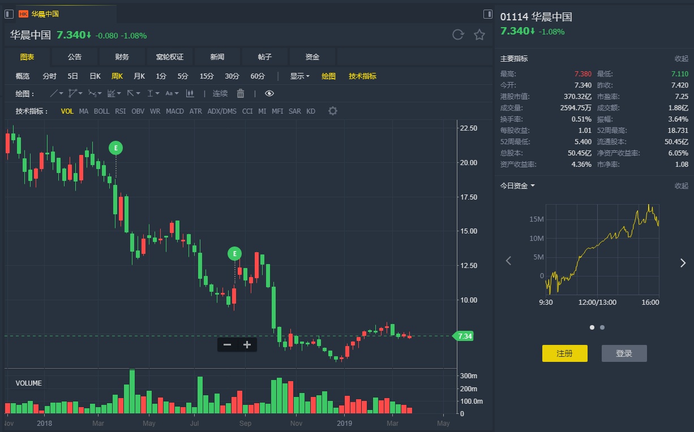The image size is (694, 432).
Task: Open technical indicator settings gear
Action: point(333,111)
